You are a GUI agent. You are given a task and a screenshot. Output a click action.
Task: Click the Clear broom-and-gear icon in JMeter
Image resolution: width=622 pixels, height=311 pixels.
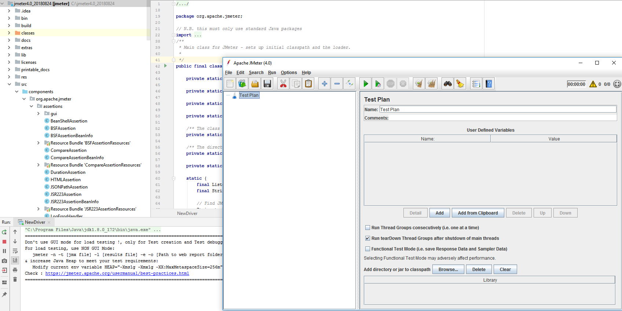tap(419, 84)
